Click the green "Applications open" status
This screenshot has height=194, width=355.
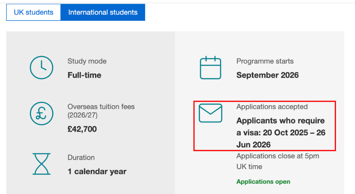[x=263, y=182]
